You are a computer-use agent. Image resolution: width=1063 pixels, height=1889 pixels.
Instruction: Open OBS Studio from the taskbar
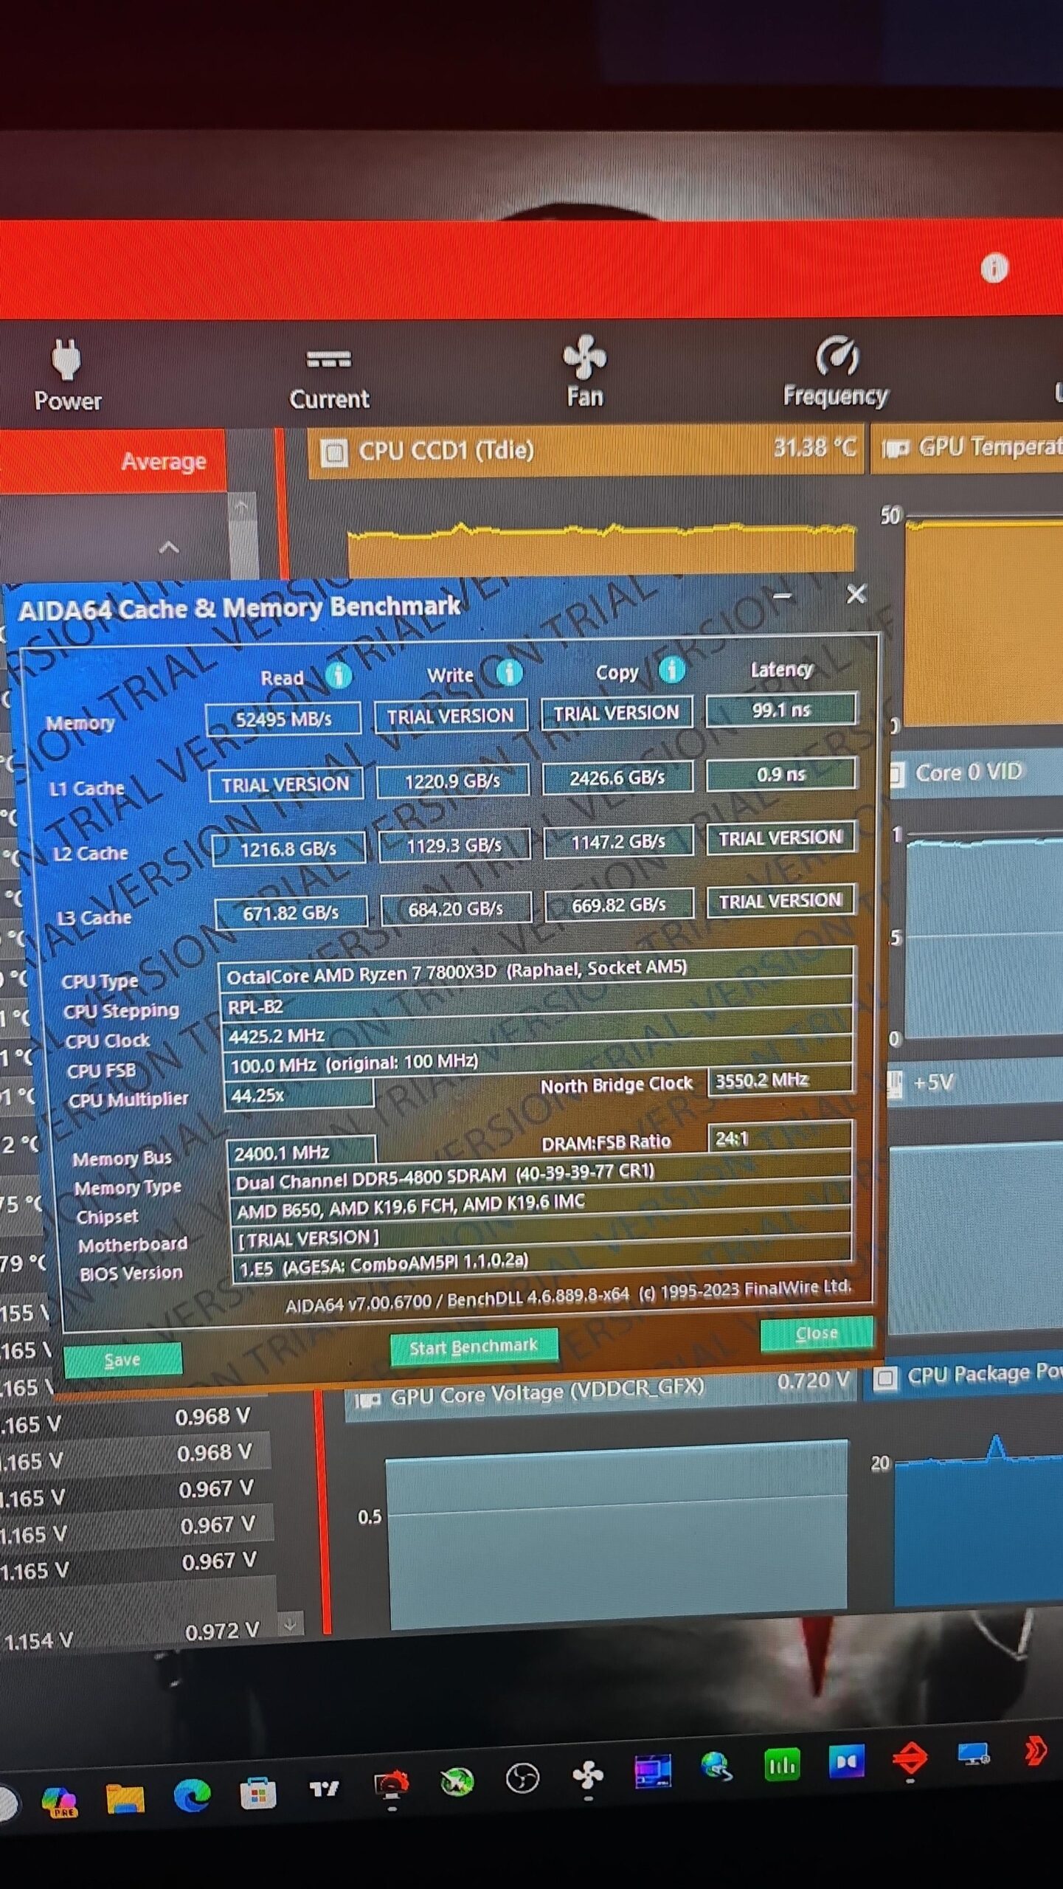522,1778
